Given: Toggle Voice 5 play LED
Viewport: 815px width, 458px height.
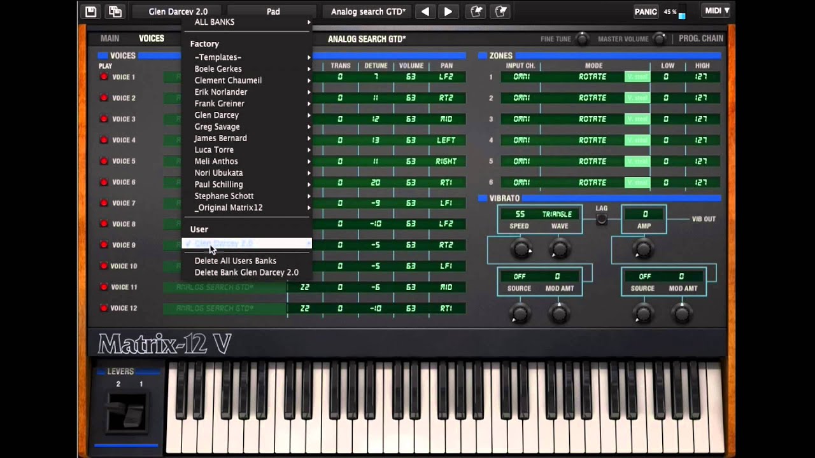Looking at the screenshot, I should point(104,161).
